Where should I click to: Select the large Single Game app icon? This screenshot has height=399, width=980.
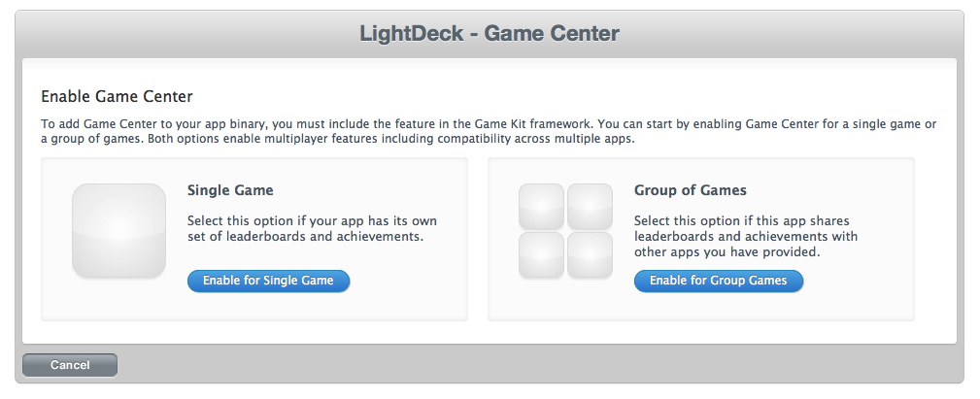118,230
